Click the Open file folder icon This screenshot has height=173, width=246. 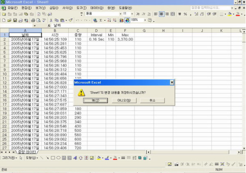point(9,20)
